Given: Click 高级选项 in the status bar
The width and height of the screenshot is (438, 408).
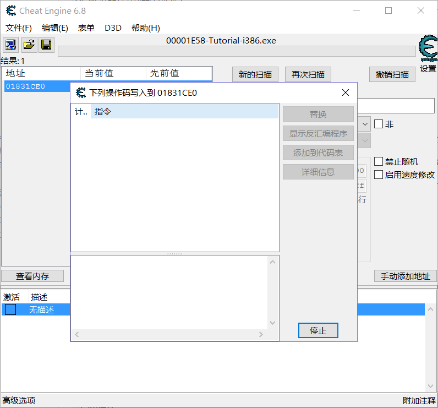Looking at the screenshot, I should point(19,400).
